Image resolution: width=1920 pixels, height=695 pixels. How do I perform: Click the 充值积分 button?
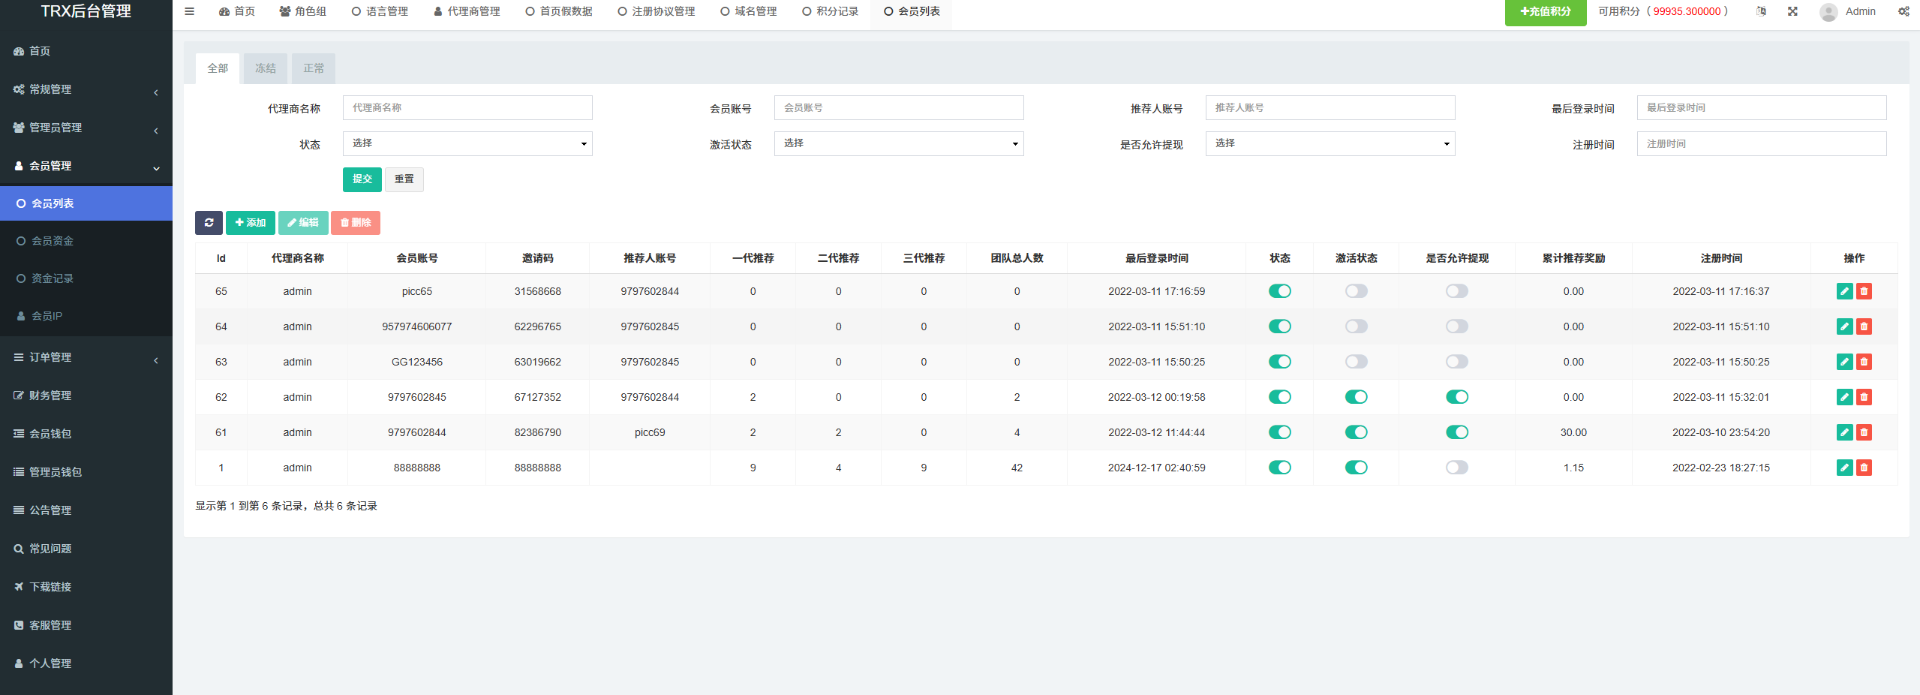point(1545,12)
